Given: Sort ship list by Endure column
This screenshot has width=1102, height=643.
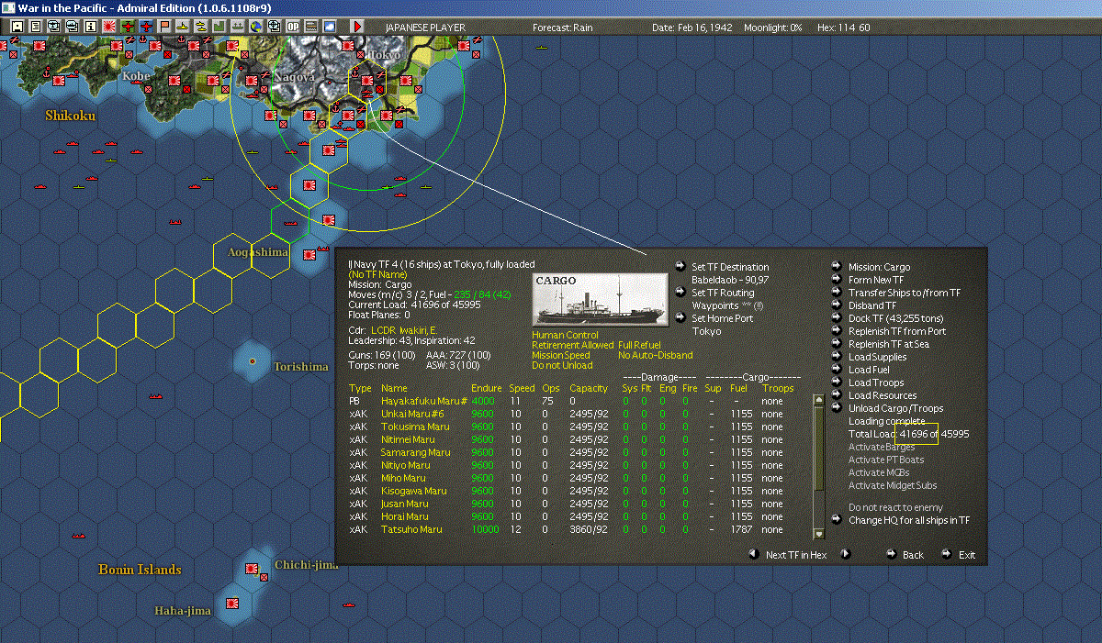Looking at the screenshot, I should (486, 388).
